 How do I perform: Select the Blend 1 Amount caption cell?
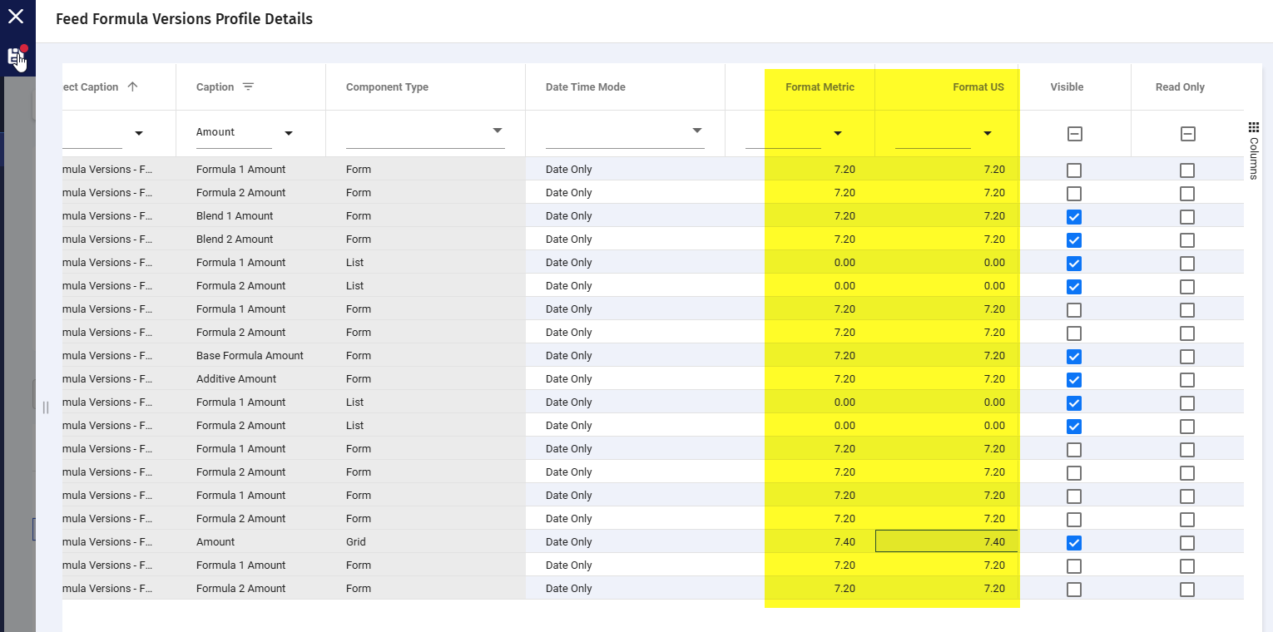tap(250, 215)
